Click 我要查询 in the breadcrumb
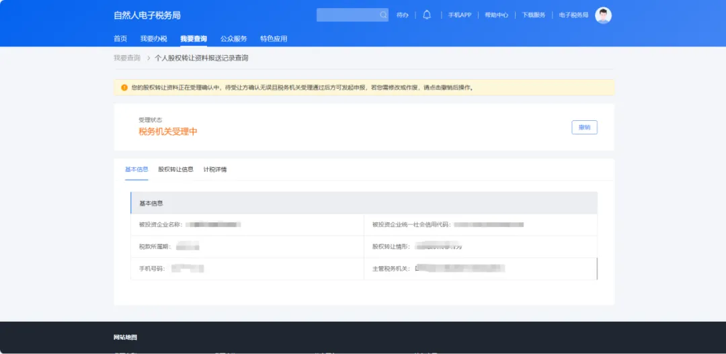726x354 pixels. [127, 58]
